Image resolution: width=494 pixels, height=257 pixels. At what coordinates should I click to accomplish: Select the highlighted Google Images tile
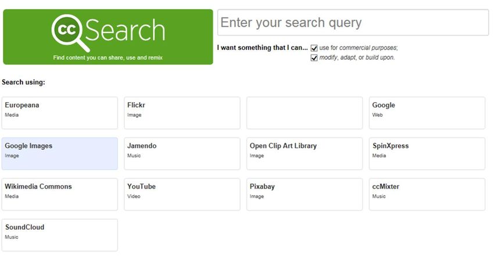coord(59,154)
